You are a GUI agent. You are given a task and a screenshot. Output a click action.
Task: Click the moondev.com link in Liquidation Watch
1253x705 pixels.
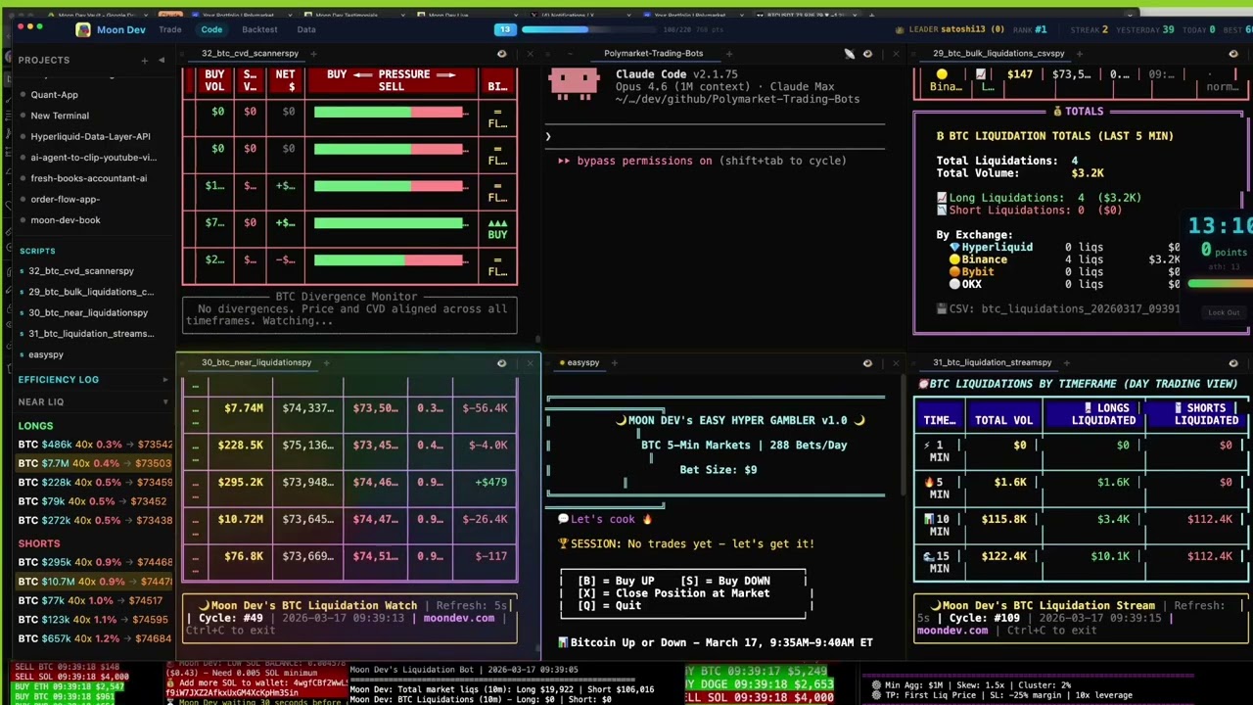point(459,618)
